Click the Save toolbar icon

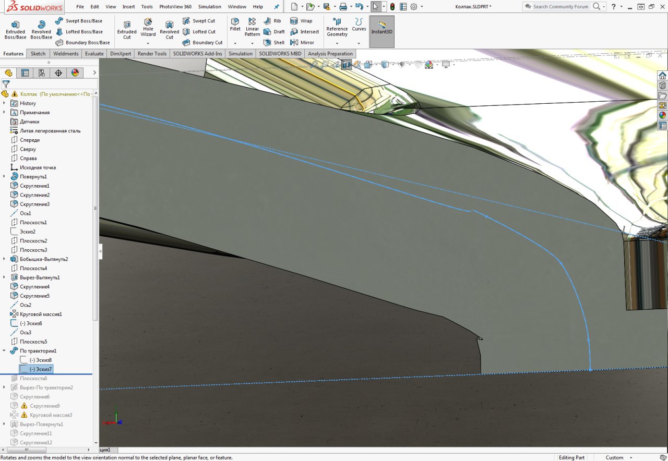click(x=326, y=7)
